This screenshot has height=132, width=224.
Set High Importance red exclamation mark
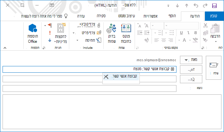tap(50, 33)
